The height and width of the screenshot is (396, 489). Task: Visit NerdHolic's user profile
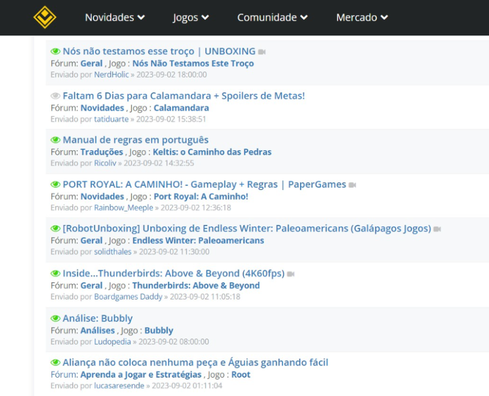(x=111, y=75)
